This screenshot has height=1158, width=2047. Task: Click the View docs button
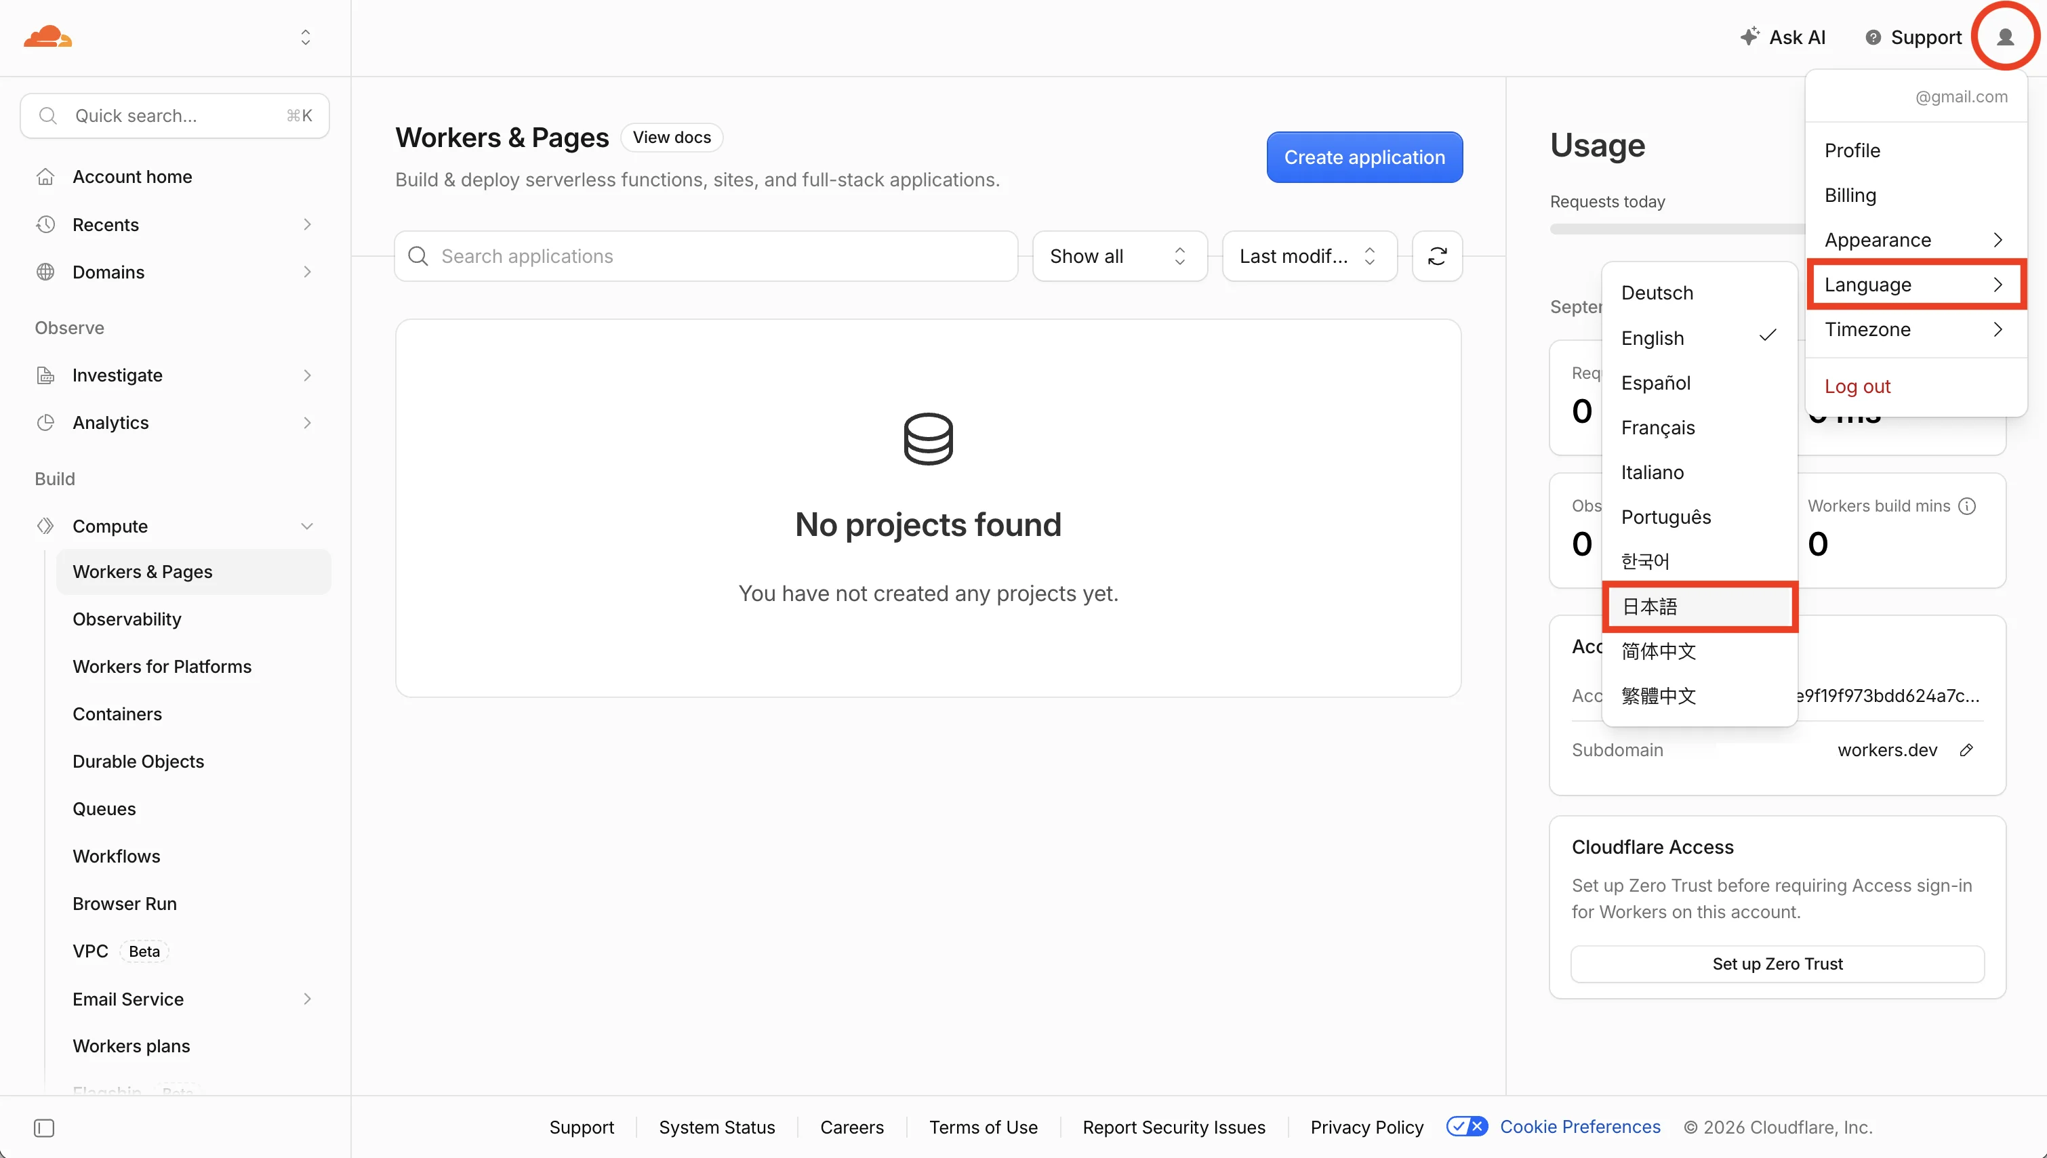click(x=672, y=138)
